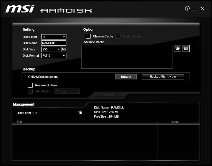Open the info icon in title bar
Image resolution: width=212 pixels, height=166 pixels.
point(187,8)
